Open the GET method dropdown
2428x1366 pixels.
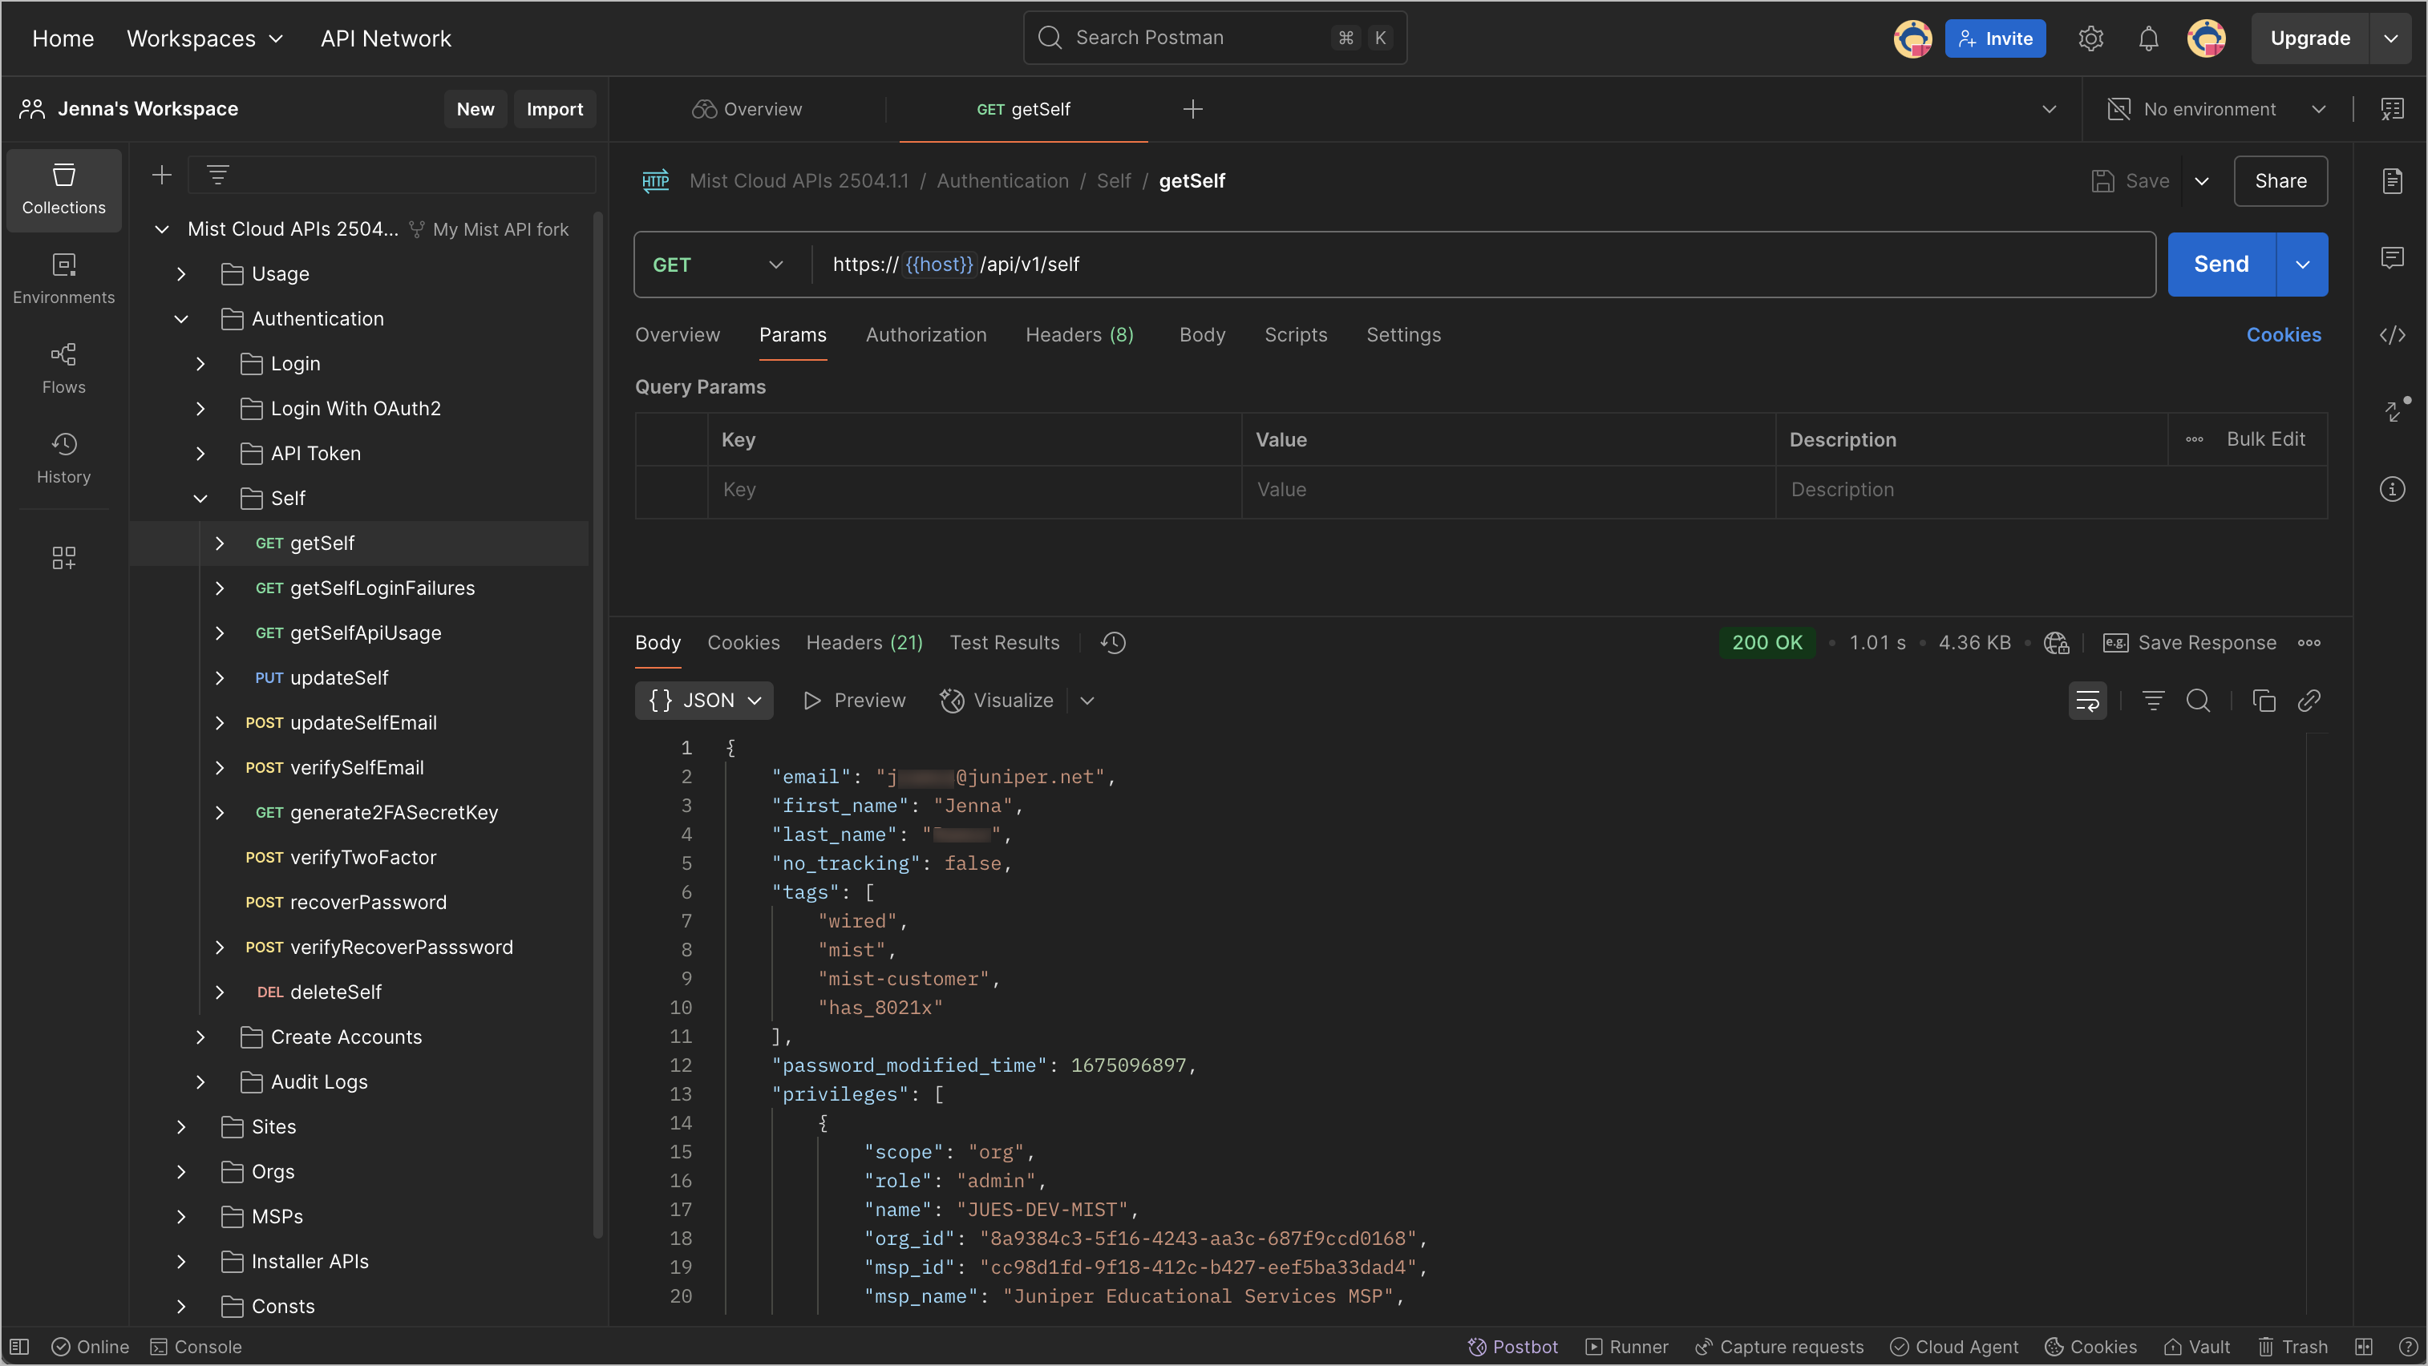(x=718, y=265)
